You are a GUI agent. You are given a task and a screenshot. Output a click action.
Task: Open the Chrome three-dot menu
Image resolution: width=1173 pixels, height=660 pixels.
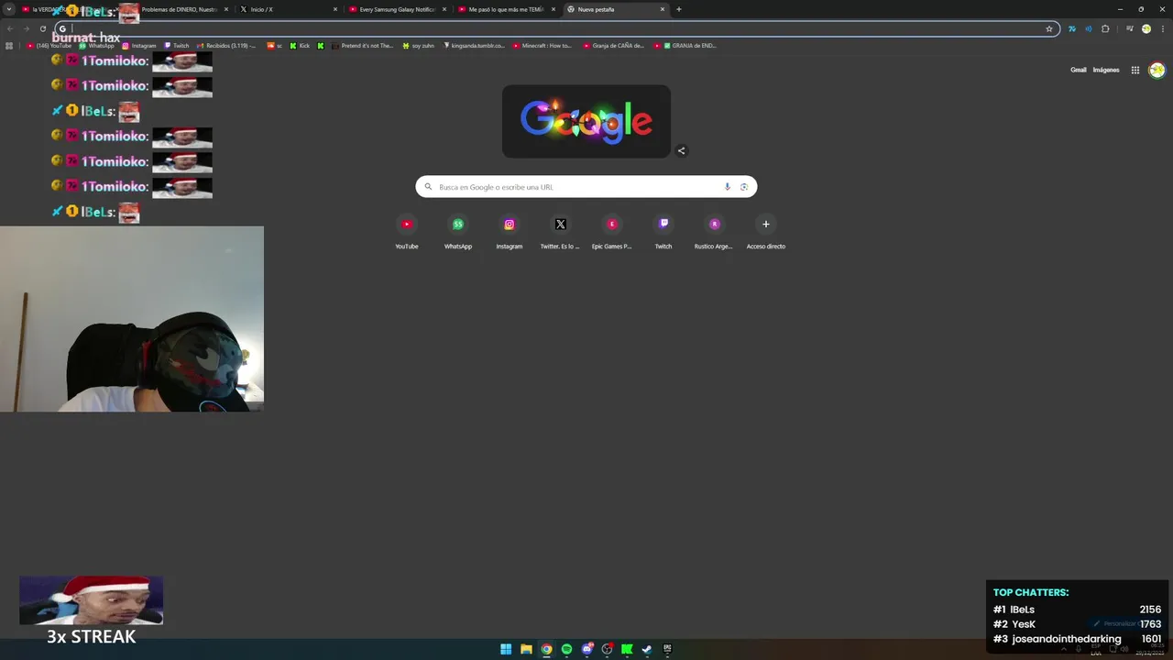tap(1162, 28)
